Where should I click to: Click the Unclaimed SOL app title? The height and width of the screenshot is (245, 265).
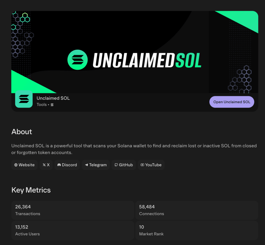[53, 98]
